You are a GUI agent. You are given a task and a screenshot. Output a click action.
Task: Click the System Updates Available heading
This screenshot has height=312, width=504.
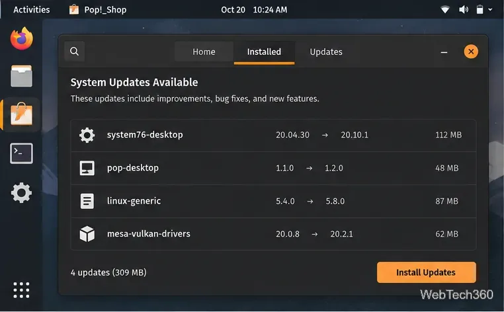pyautogui.click(x=134, y=82)
